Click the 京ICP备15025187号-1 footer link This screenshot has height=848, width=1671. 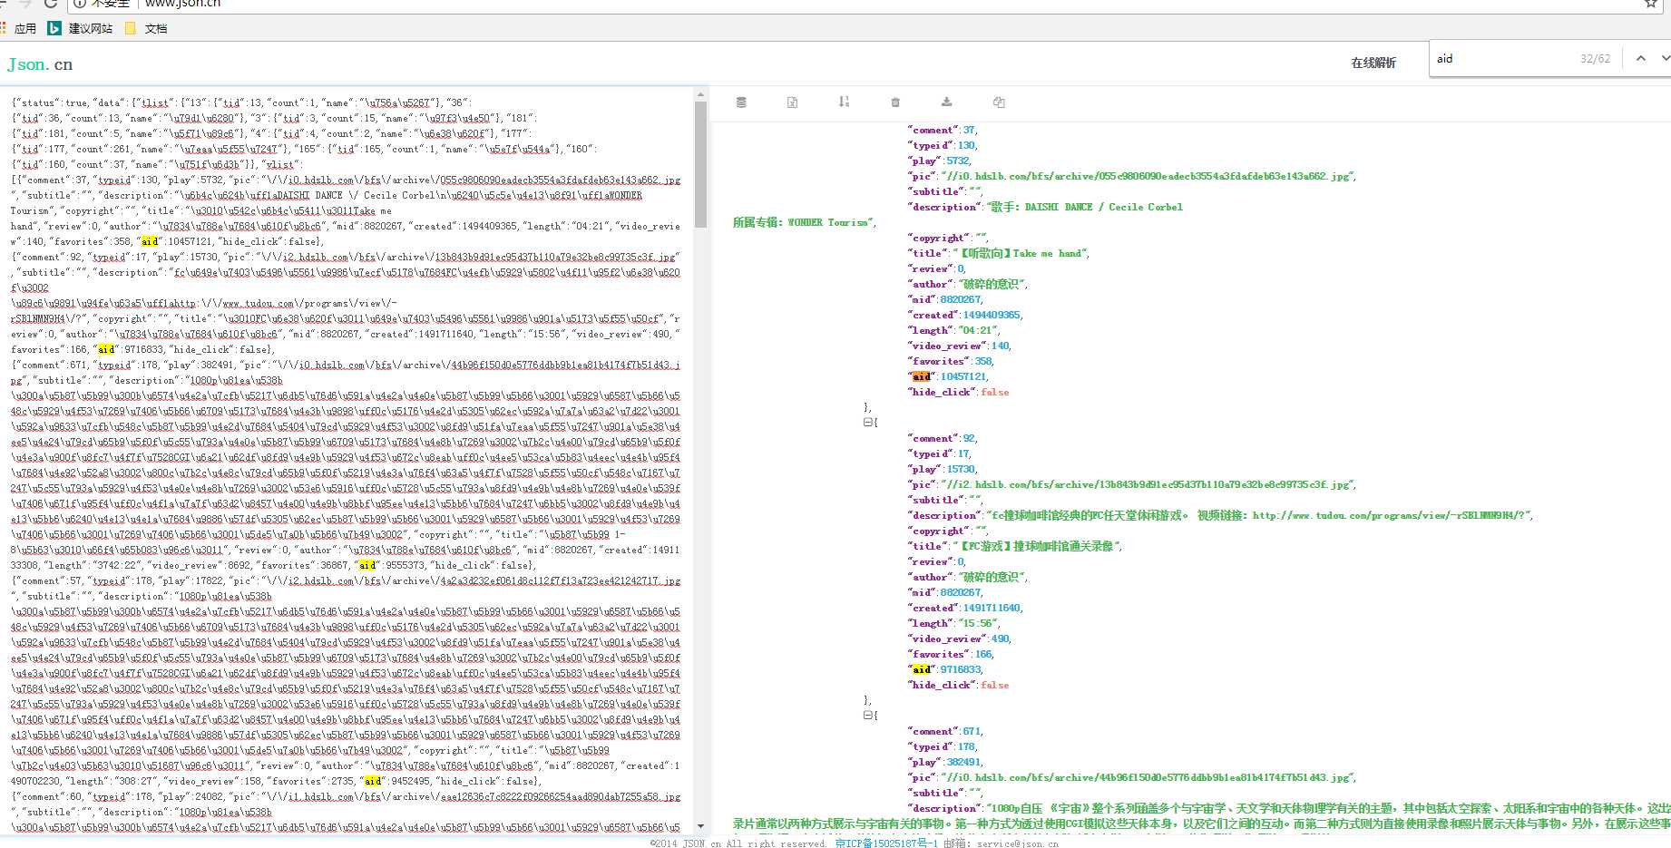click(x=886, y=843)
